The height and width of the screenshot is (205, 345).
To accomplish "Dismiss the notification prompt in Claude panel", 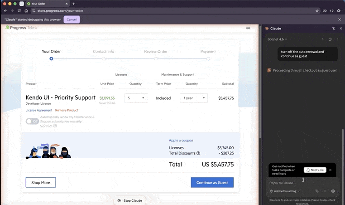I will [x=330, y=170].
